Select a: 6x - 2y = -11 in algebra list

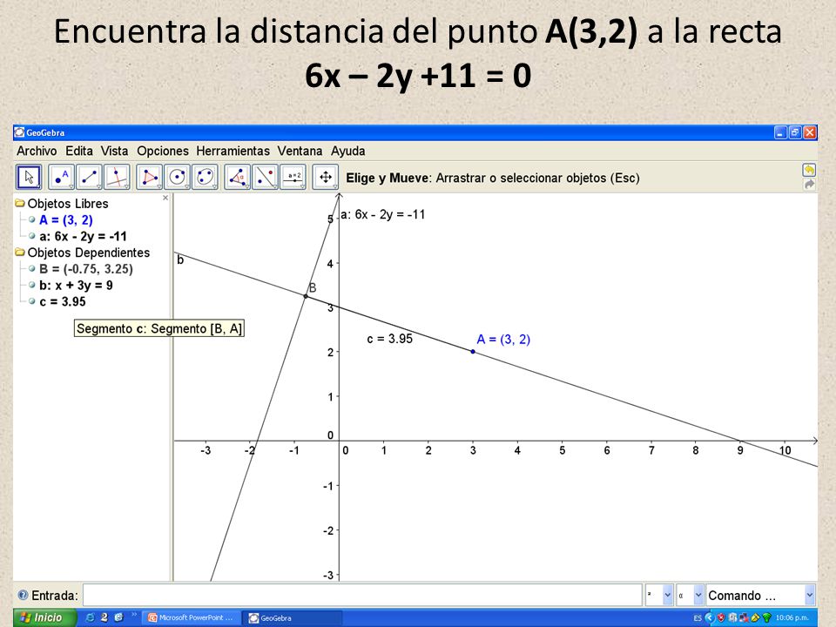(x=83, y=236)
